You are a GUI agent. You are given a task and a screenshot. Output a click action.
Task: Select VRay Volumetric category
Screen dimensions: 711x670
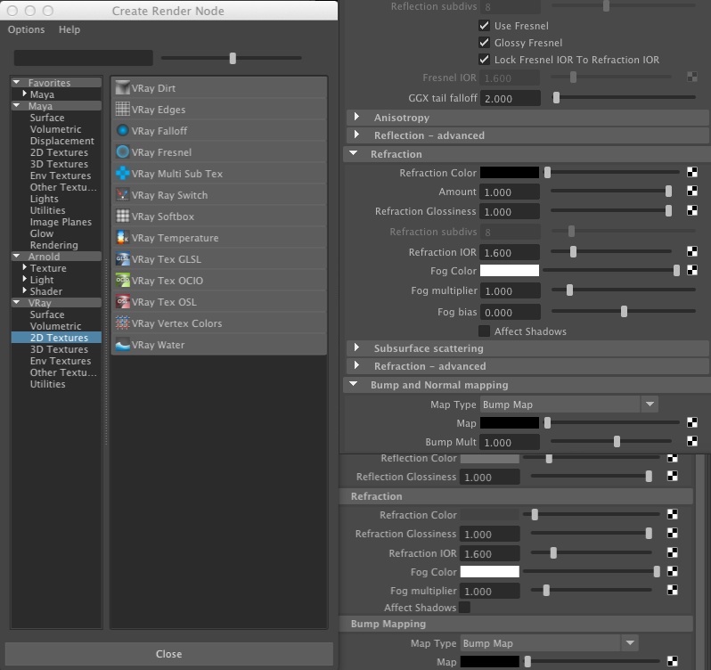(56, 326)
